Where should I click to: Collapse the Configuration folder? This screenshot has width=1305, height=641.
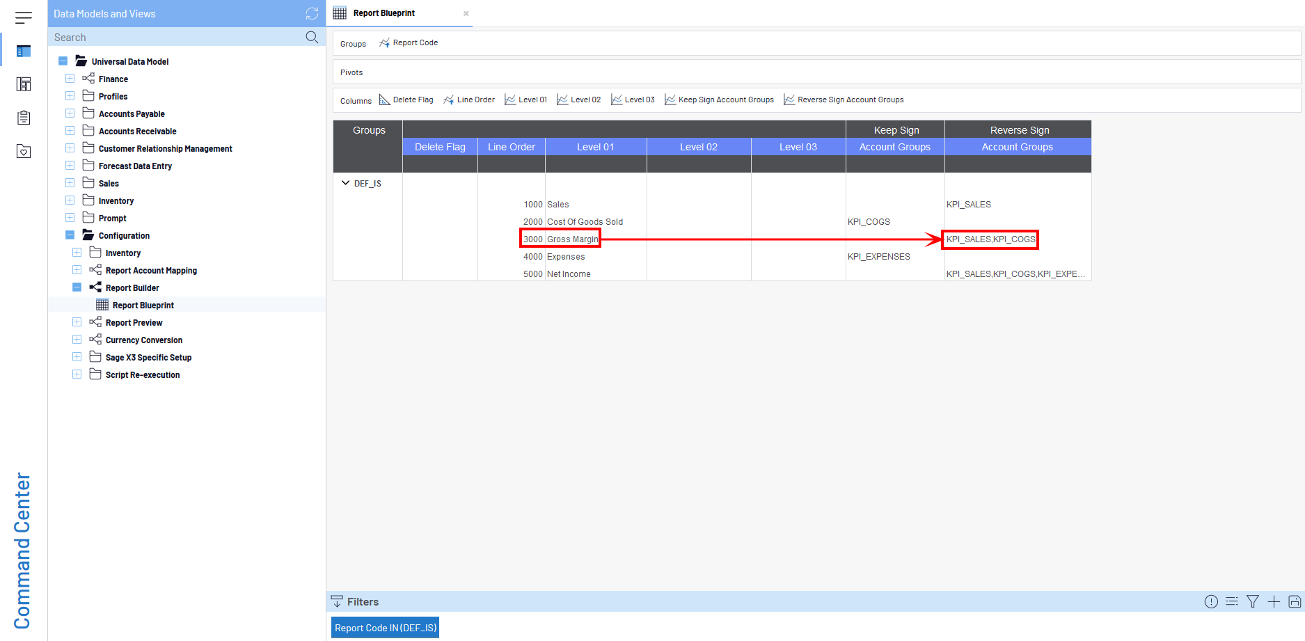70,235
